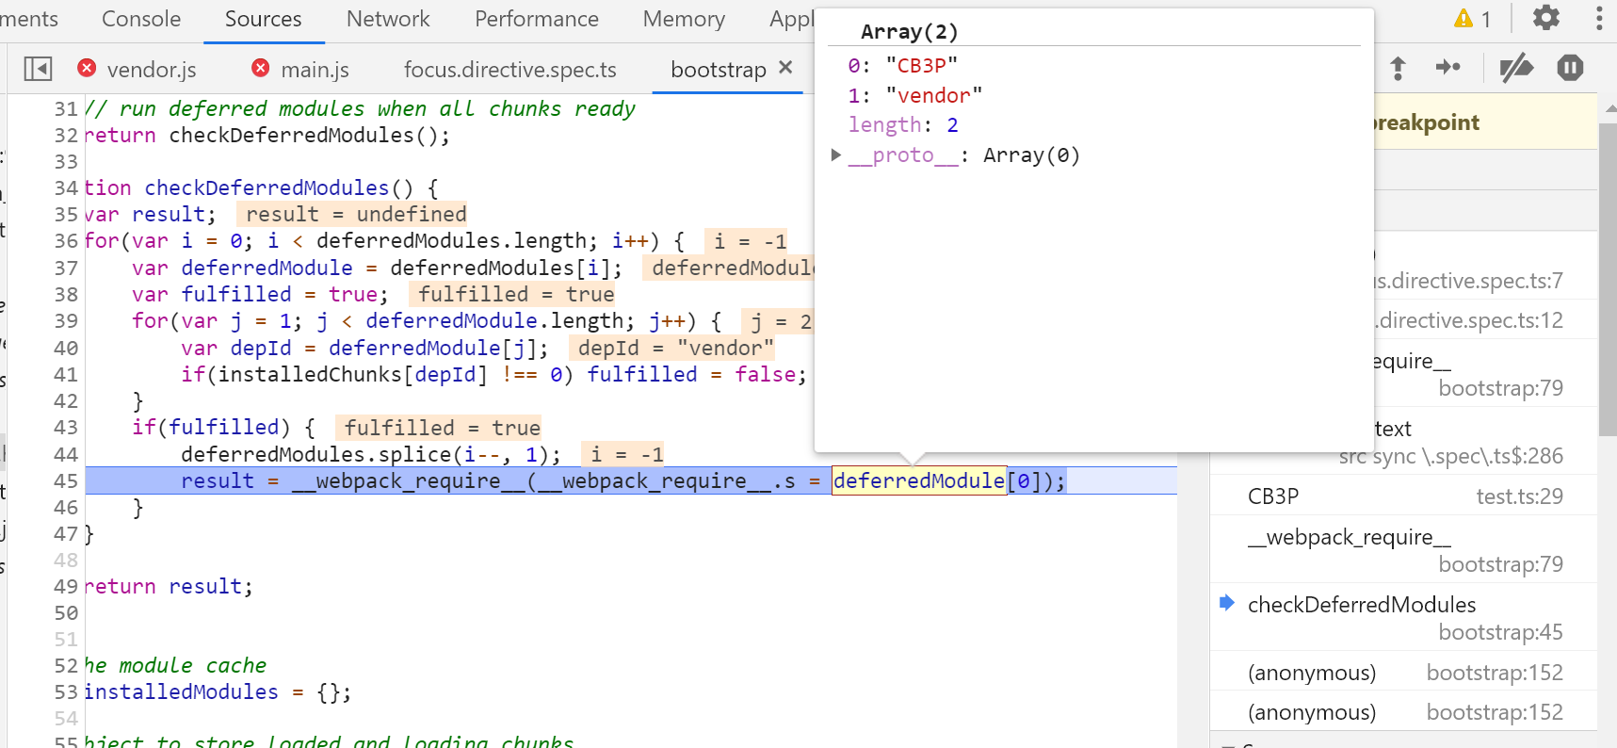The height and width of the screenshot is (748, 1617).
Task: Open DevTools settings gear
Action: point(1546,18)
